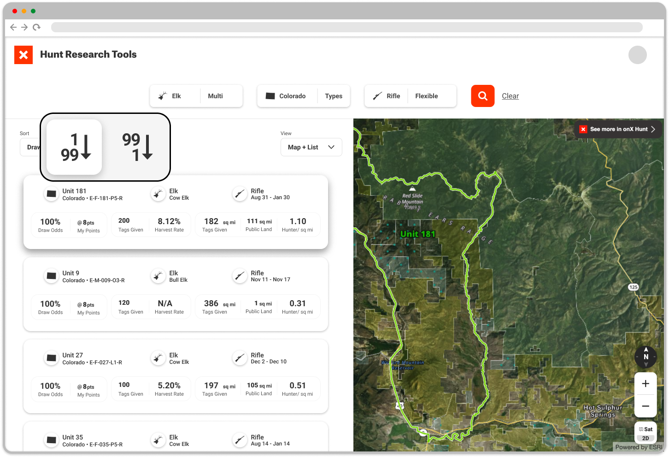
Task: Open the Multi filter option
Action: 222,96
